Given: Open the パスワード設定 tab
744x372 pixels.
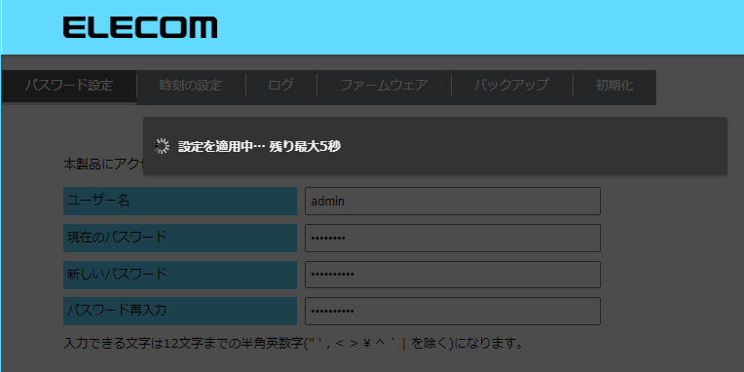Looking at the screenshot, I should (x=69, y=86).
